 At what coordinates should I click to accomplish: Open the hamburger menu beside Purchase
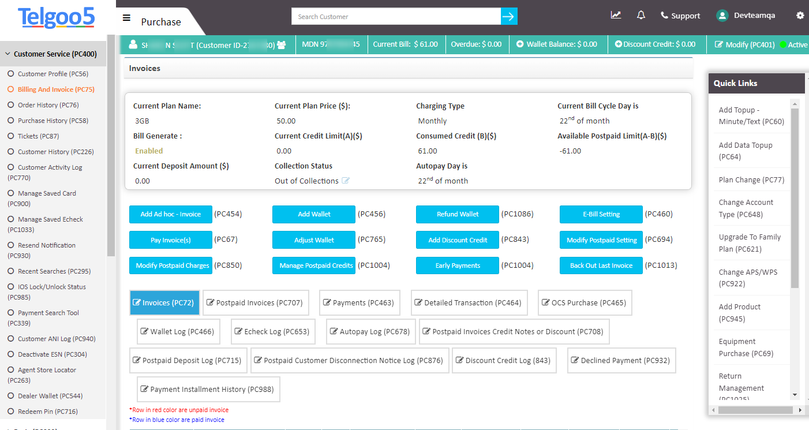click(126, 18)
